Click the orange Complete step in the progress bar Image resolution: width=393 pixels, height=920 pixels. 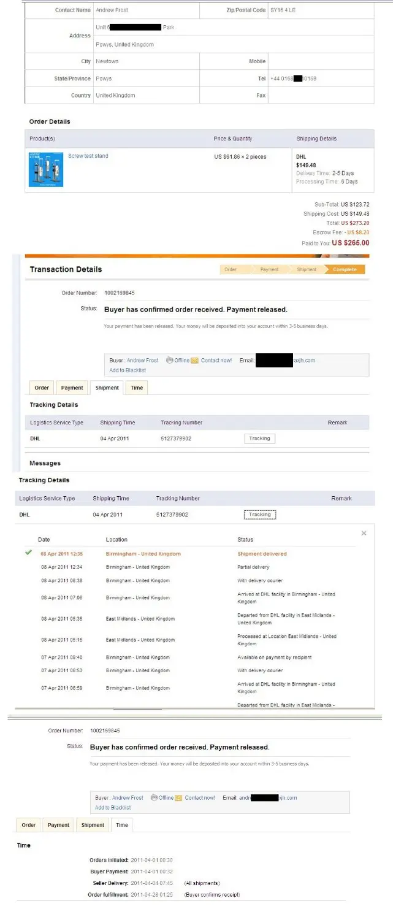(x=345, y=269)
